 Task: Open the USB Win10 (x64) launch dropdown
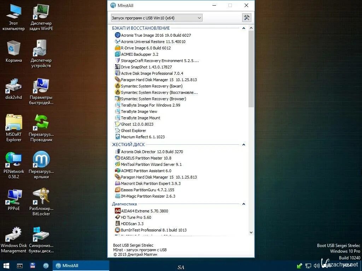point(157,18)
